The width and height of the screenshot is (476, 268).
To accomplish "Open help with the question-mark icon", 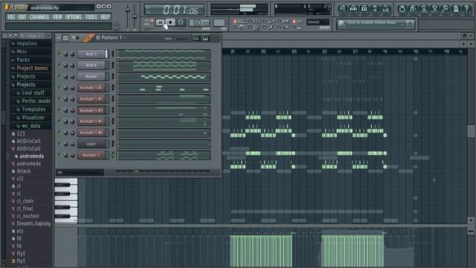I will tap(466, 9).
